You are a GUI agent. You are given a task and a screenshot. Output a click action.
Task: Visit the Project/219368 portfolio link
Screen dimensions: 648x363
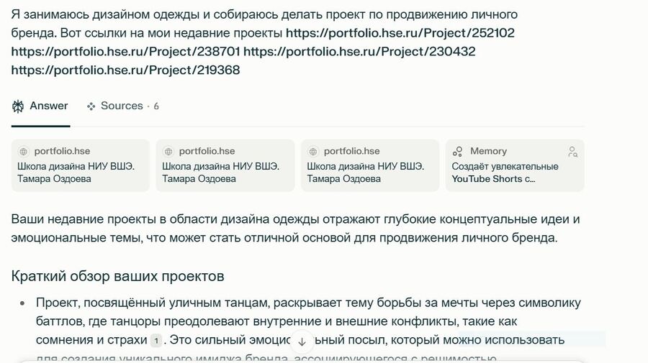click(x=125, y=70)
